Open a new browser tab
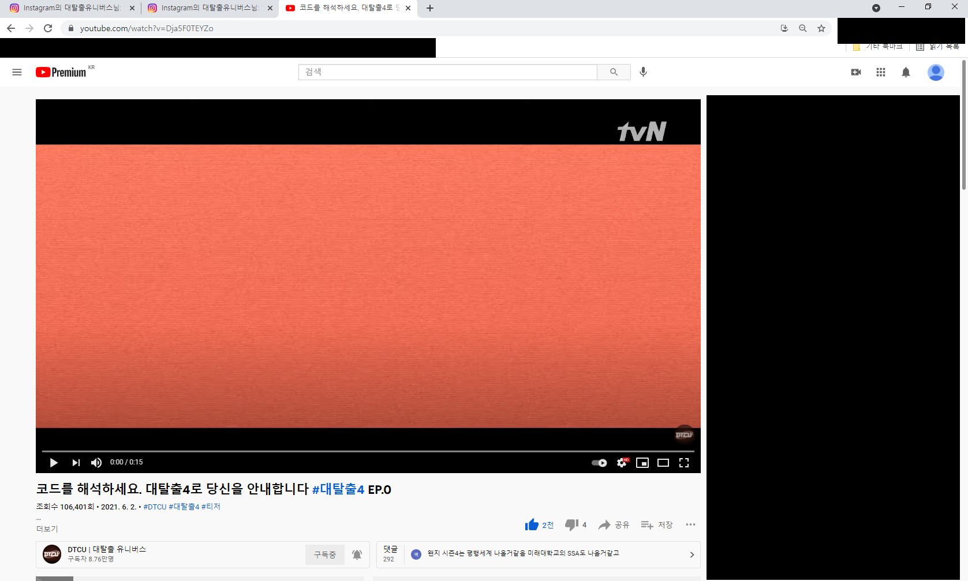 (x=430, y=8)
